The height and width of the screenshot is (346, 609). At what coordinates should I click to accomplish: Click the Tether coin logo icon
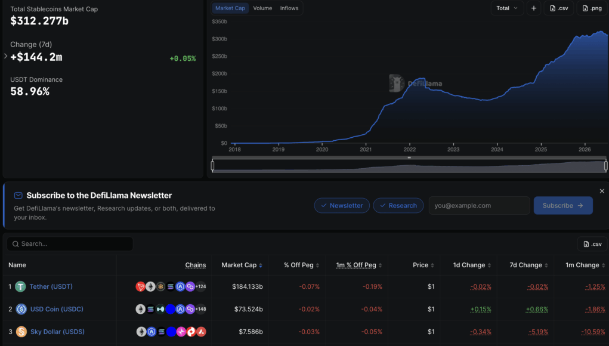[21, 286]
